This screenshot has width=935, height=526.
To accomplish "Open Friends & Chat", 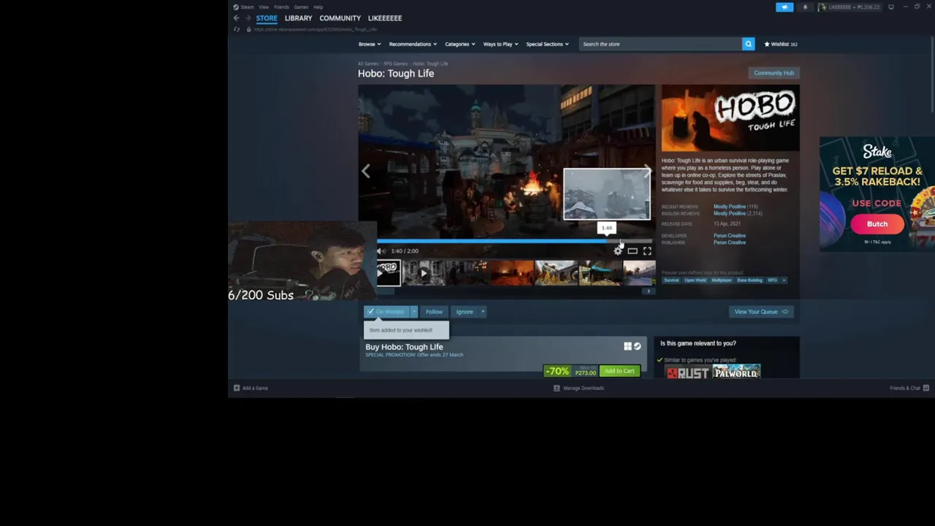I will tap(909, 388).
